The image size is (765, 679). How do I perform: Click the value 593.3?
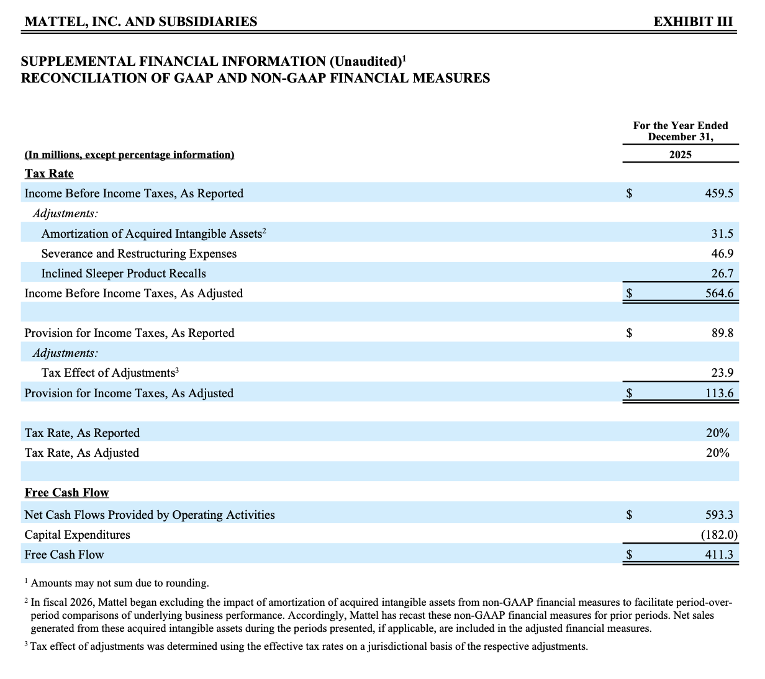click(719, 515)
